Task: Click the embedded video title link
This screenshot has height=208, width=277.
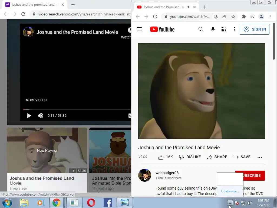Action: click(x=77, y=32)
